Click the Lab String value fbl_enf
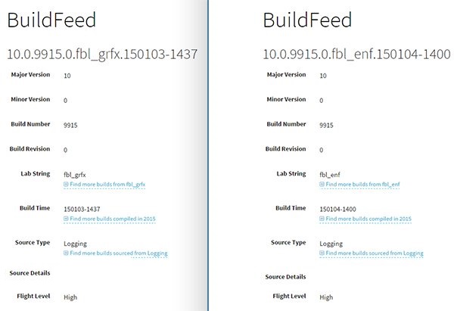The image size is (454, 311). [x=330, y=175]
